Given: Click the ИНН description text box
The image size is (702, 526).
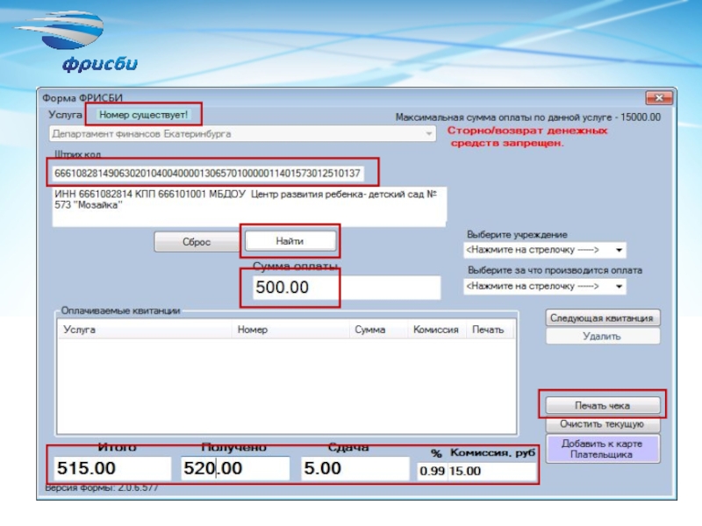Looking at the screenshot, I should tap(249, 207).
